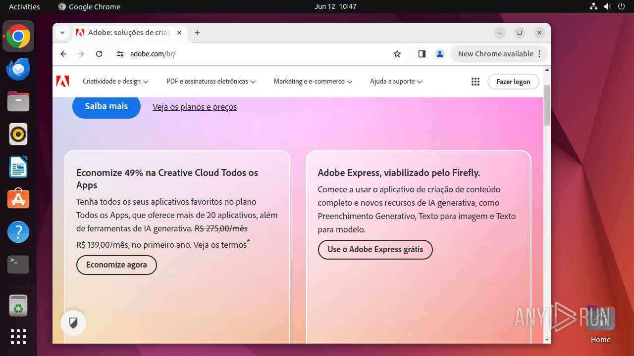Open the volume icon in top bar
Image resolution: width=634 pixels, height=356 pixels.
(608, 6)
